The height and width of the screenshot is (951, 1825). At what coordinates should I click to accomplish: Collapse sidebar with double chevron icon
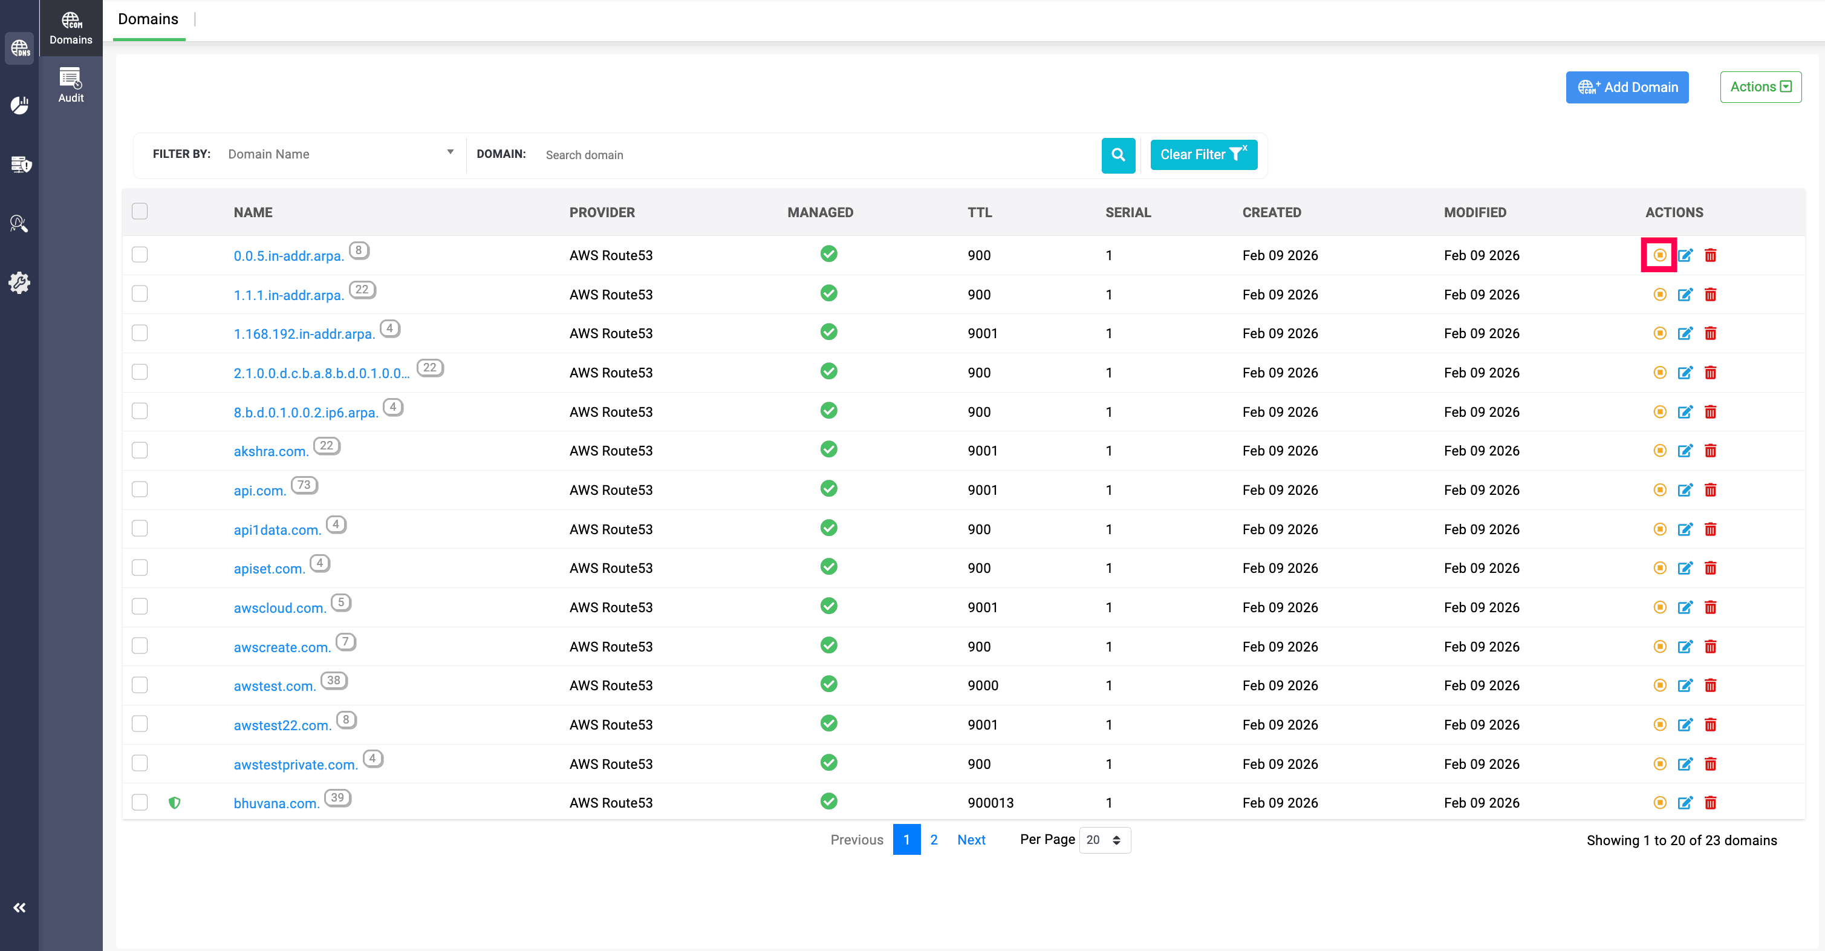19,907
